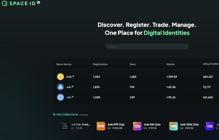The width and height of the screenshot is (219, 140).
Task: Click the external arrow next to .eth
Action: (x=72, y=97)
